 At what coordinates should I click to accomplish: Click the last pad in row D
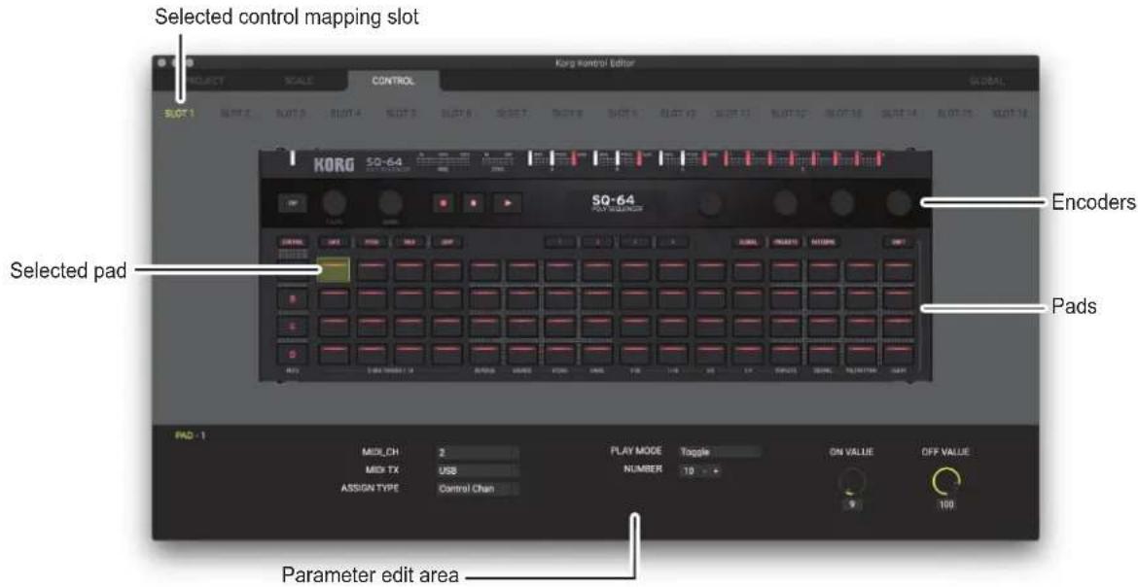(899, 354)
